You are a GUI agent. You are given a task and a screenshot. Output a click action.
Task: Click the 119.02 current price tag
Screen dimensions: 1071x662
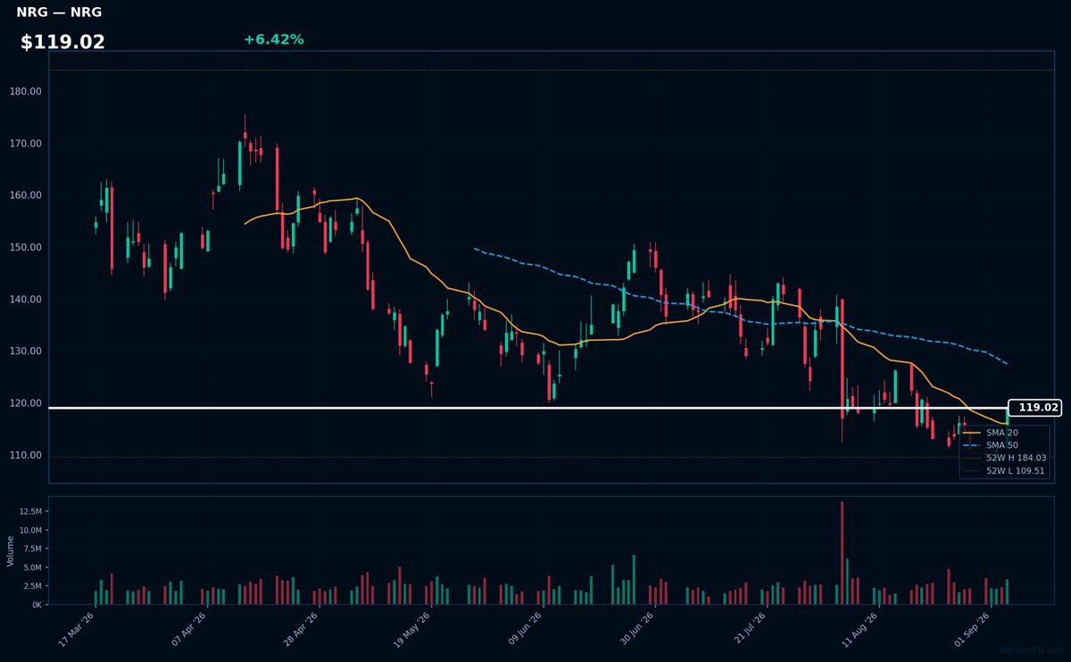coord(1035,408)
